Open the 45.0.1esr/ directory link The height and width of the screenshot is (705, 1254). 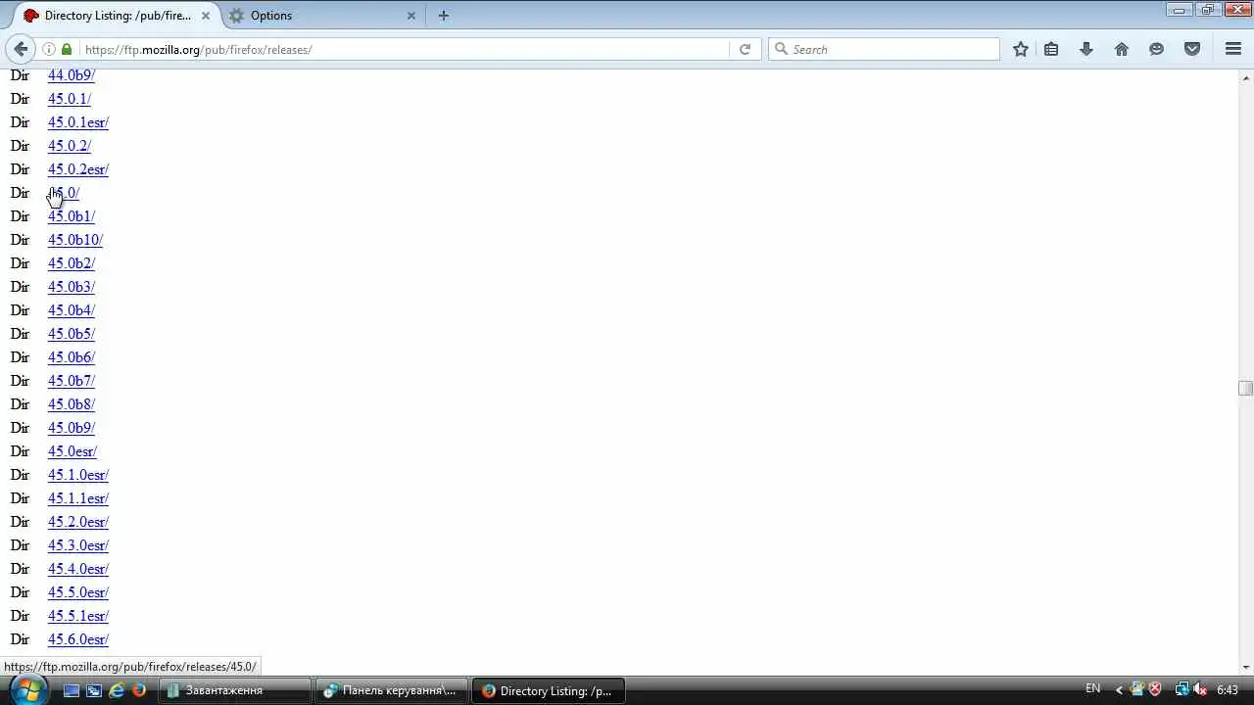(x=78, y=122)
